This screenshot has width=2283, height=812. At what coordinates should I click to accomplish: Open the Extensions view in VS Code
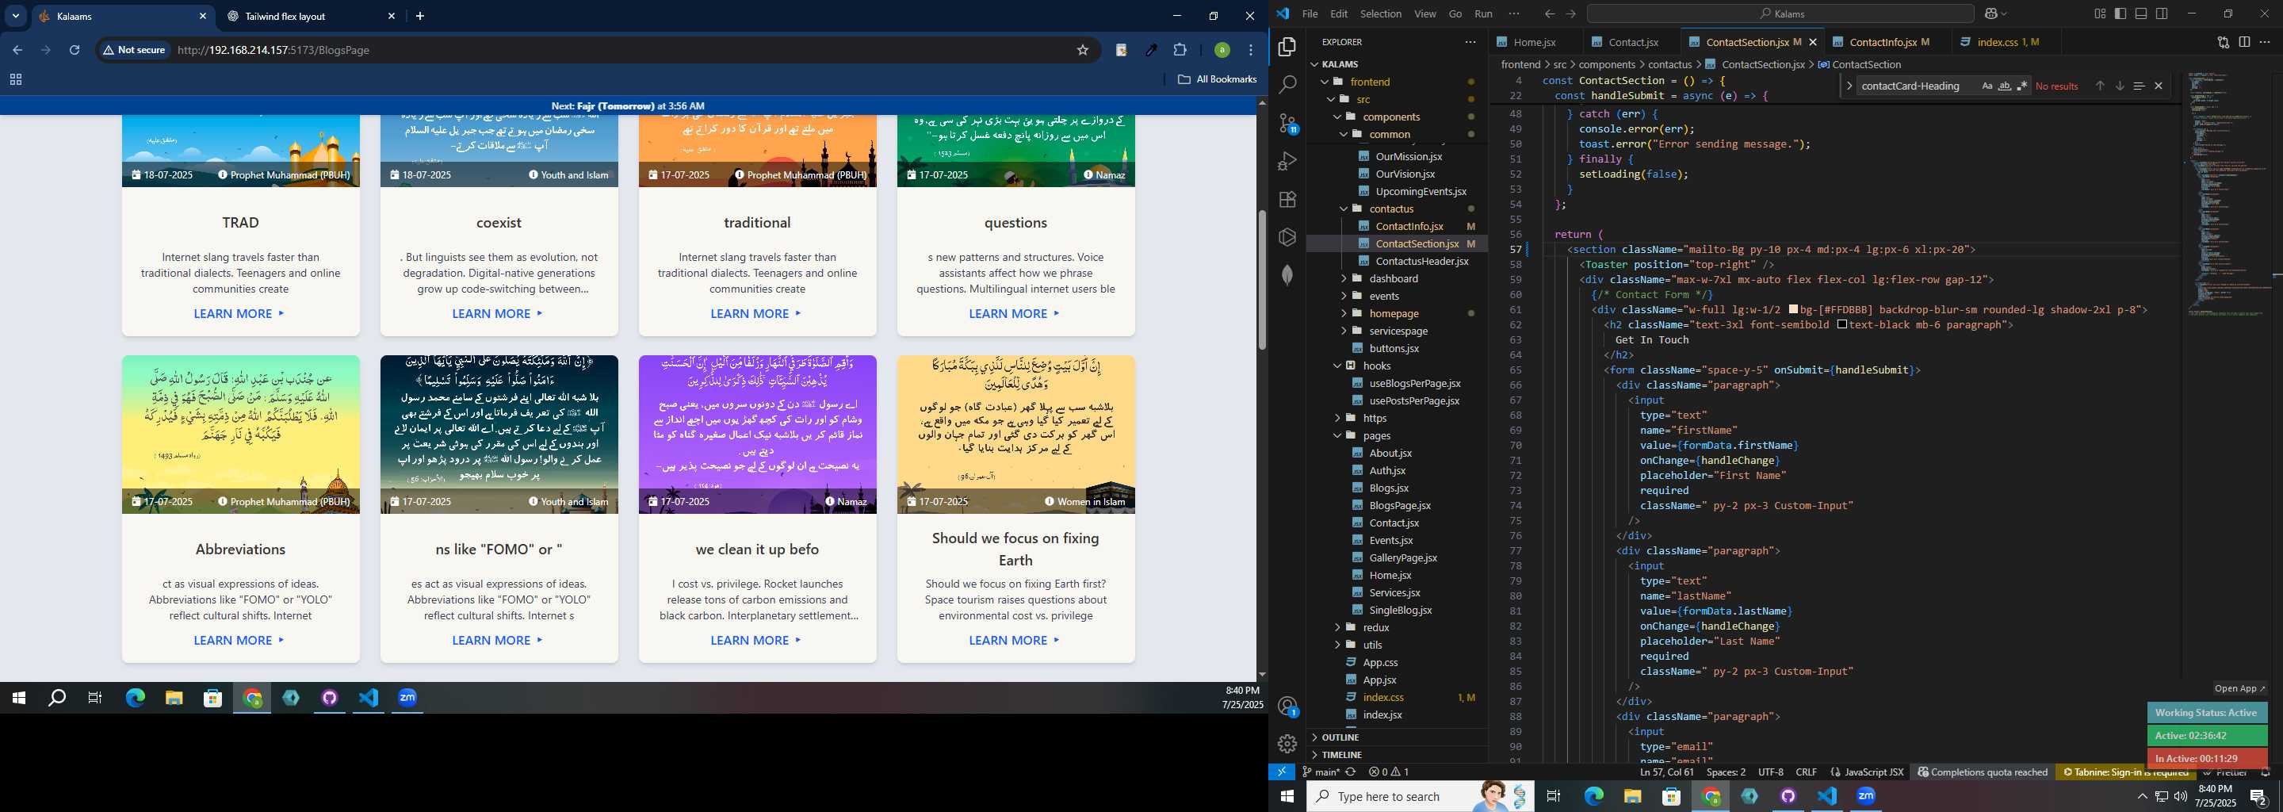[x=1287, y=200]
